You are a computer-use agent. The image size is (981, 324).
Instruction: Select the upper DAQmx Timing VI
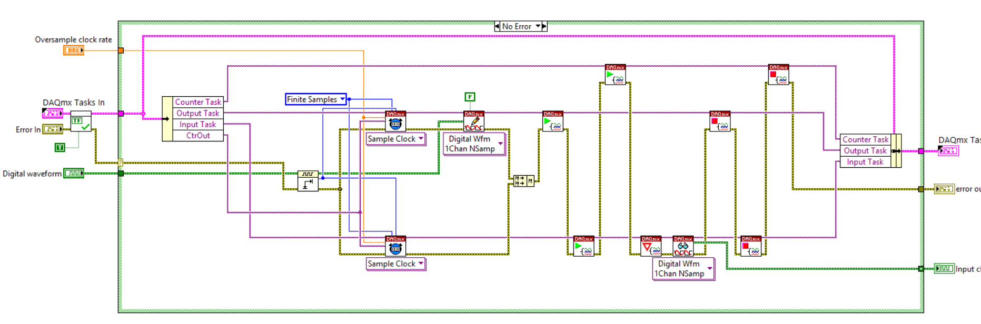395,121
